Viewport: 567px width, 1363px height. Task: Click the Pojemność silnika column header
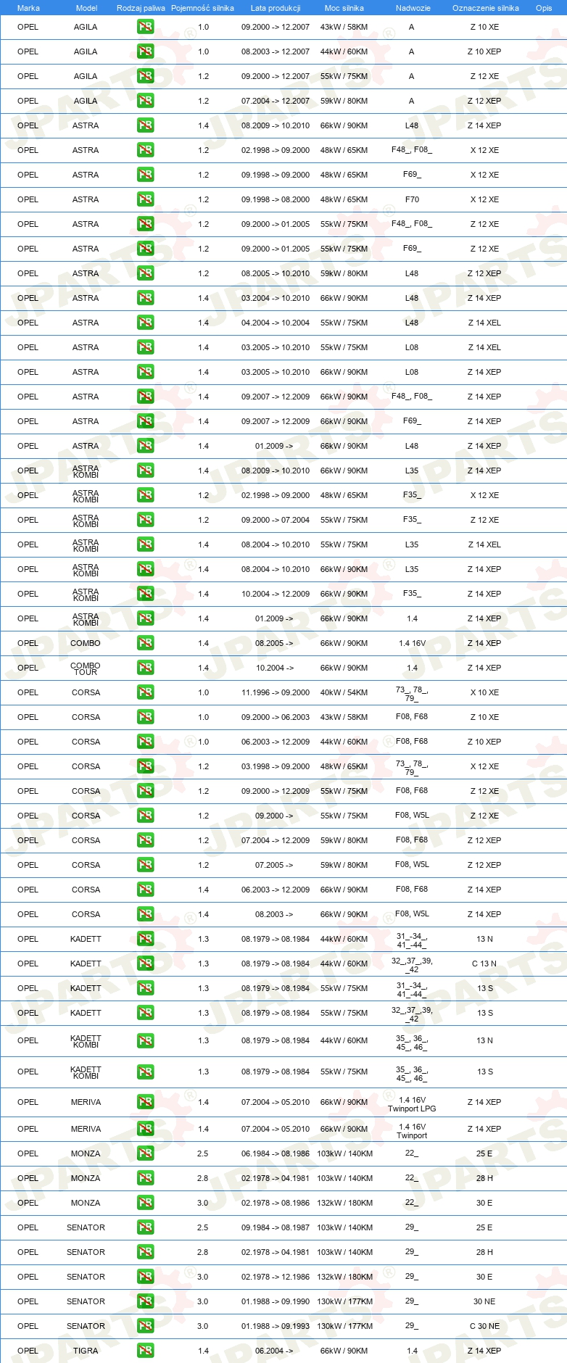(x=202, y=8)
